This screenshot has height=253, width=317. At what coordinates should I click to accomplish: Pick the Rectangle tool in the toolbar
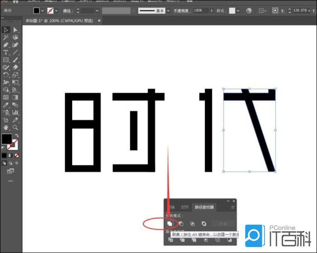click(6, 60)
